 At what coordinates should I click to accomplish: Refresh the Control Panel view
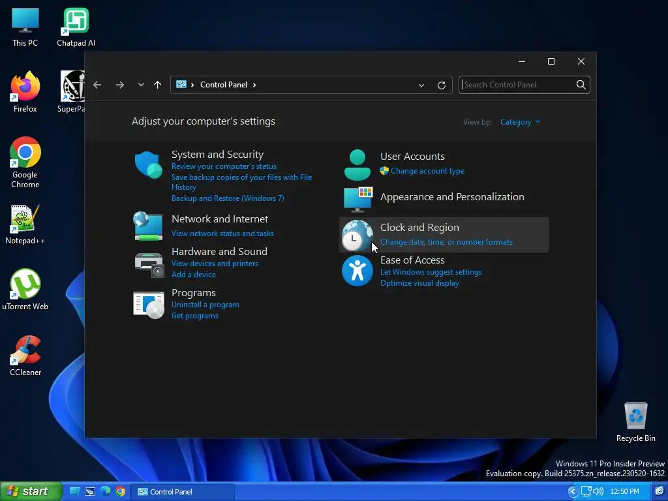(x=442, y=85)
